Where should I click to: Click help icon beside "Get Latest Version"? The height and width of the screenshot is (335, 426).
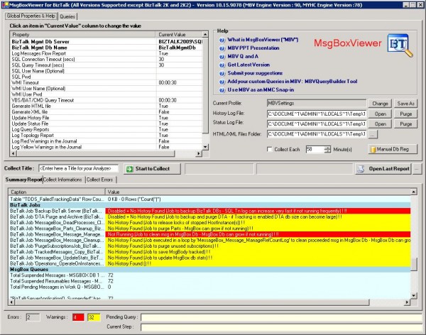tap(222, 65)
